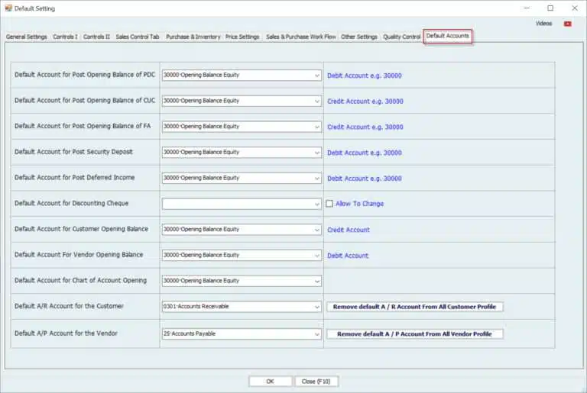Open the Videos YouTube icon
587x393 pixels.
pos(568,24)
